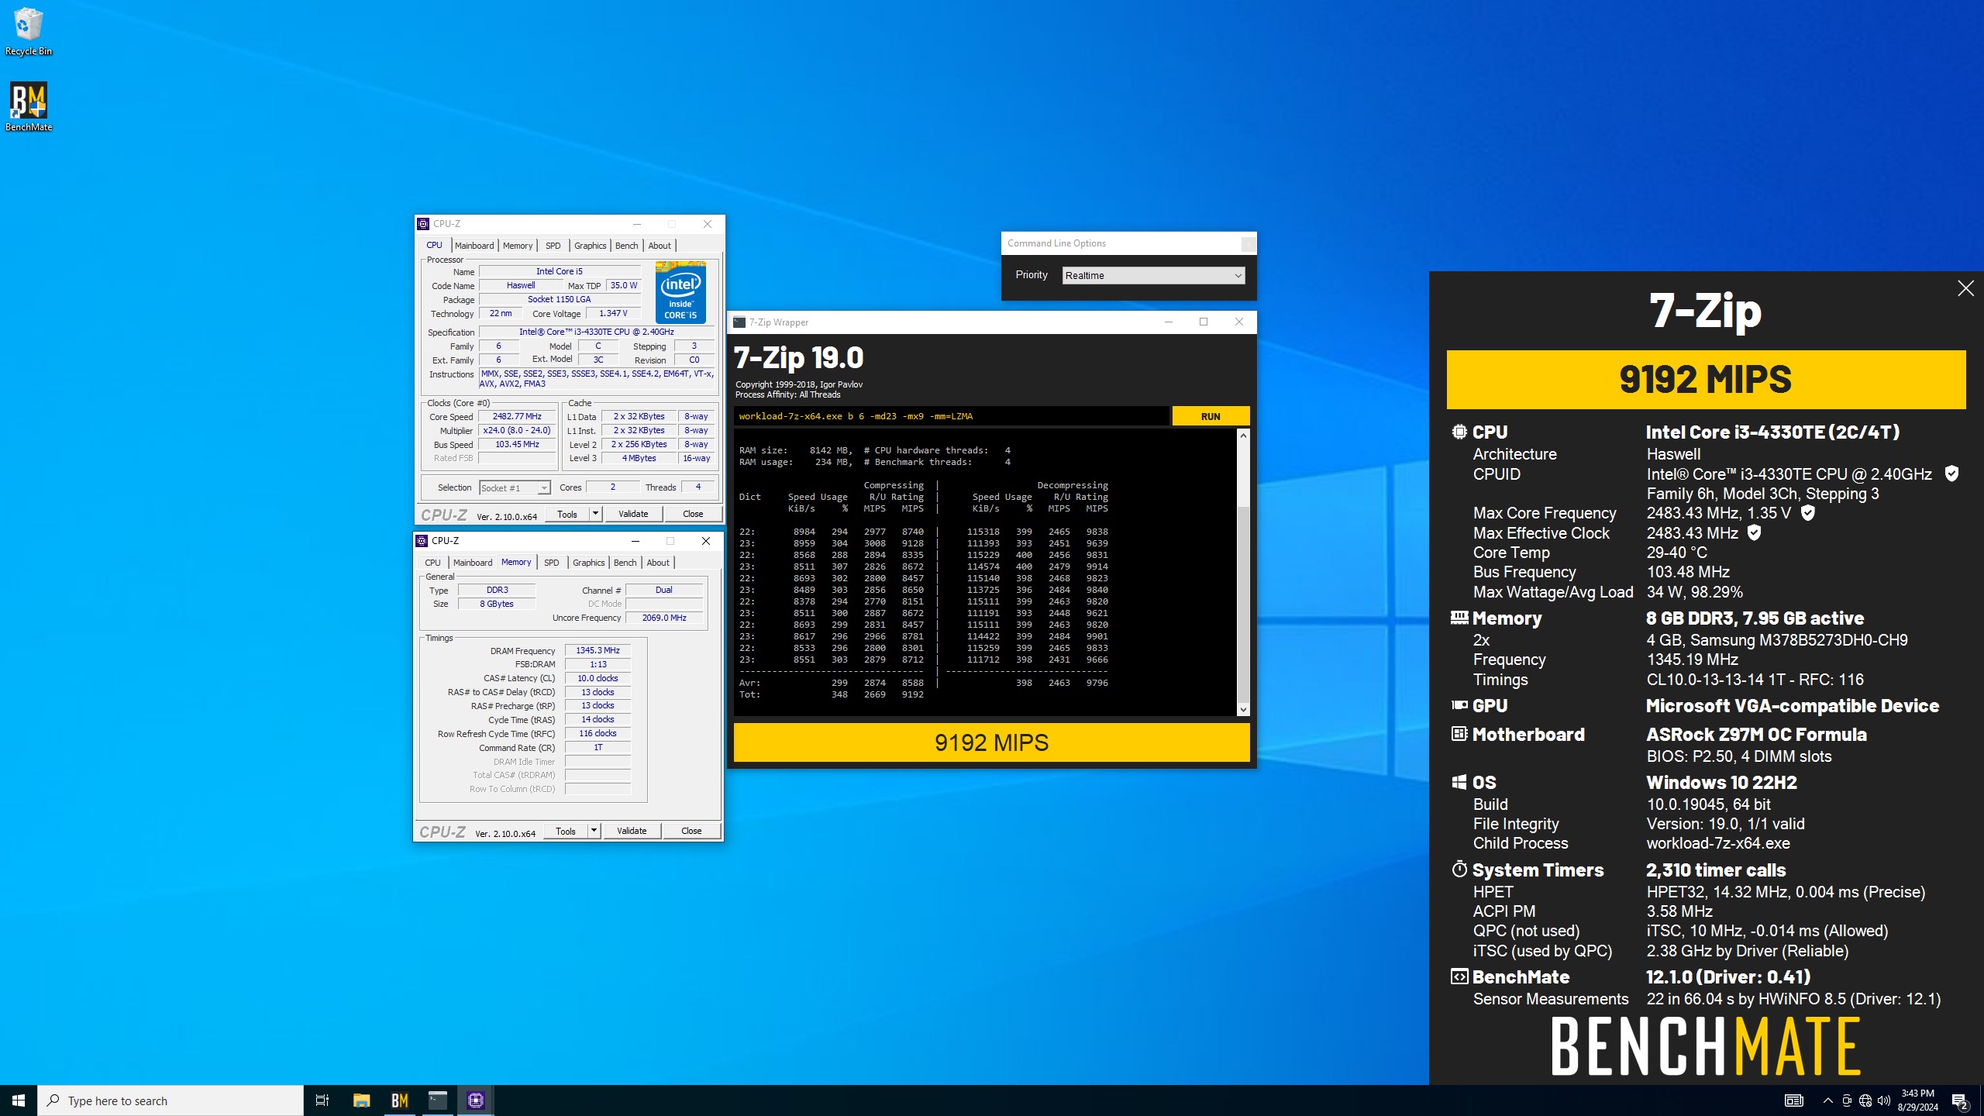Viewport: 1984px width, 1116px height.
Task: Open the Windows Start menu
Action: pyautogui.click(x=19, y=1100)
